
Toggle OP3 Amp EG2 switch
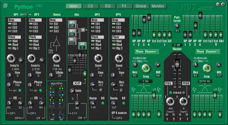coord(93,28)
